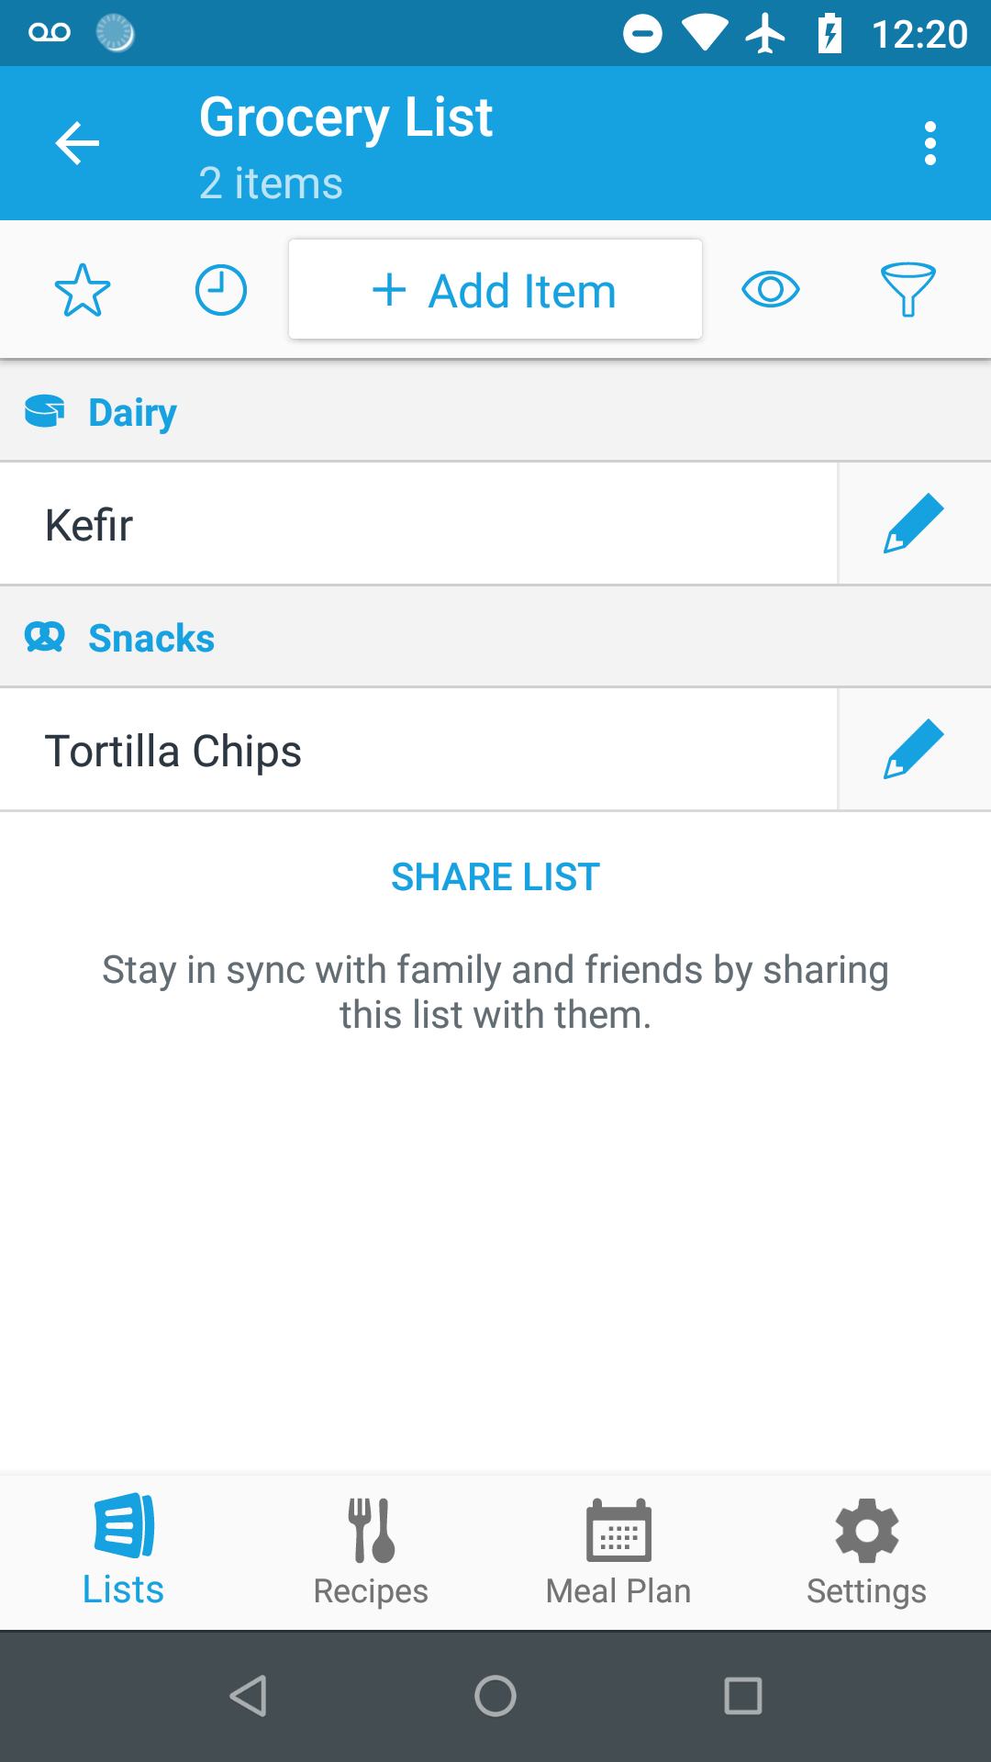The height and width of the screenshot is (1762, 991).
Task: Open the Settings tab
Action: pyautogui.click(x=866, y=1551)
